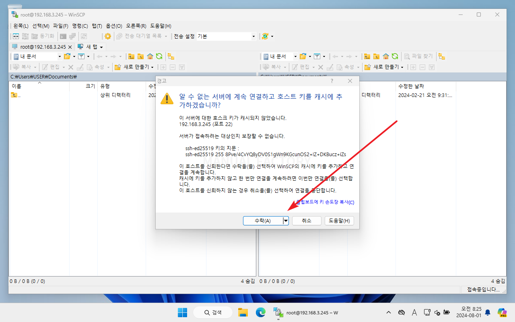Open Microsoft Edge from the taskbar
Image resolution: width=515 pixels, height=322 pixels.
260,312
